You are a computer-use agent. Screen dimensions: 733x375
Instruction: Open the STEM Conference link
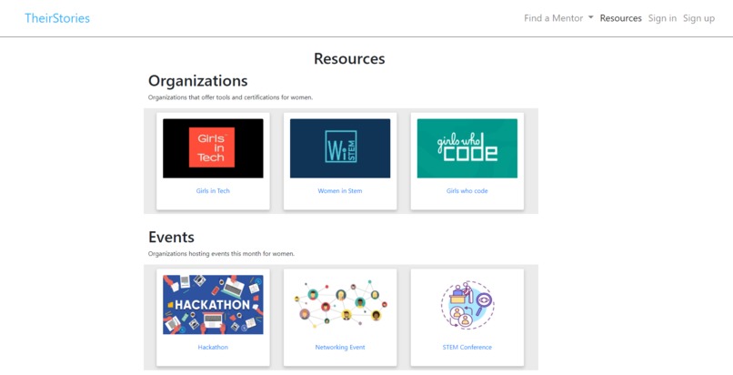[x=467, y=347]
